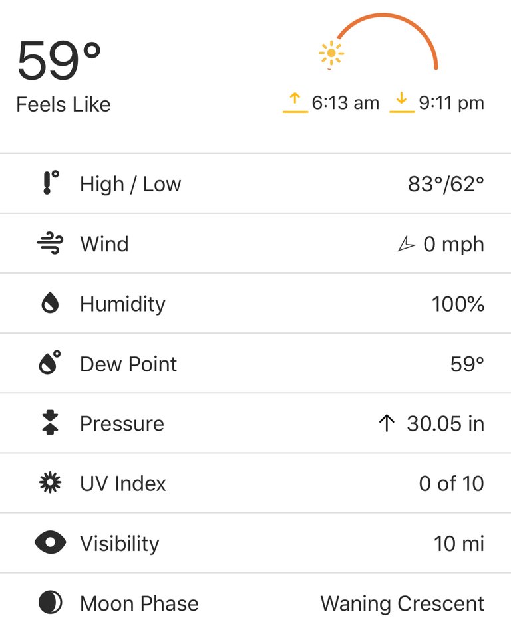Select the 6:13 am sunrise time
Viewport: 511px width, 636px height.
tap(345, 103)
